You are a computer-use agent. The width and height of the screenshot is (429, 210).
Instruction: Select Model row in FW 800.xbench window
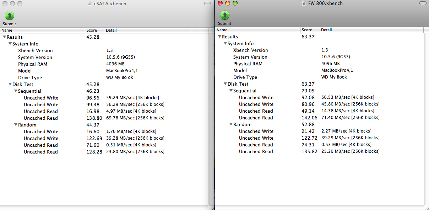tap(319, 70)
